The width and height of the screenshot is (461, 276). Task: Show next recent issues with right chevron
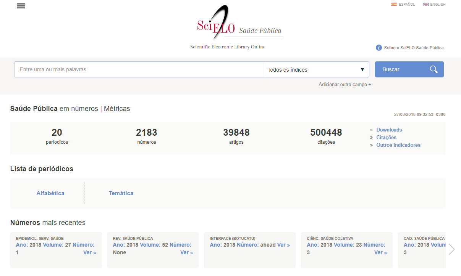click(x=452, y=249)
